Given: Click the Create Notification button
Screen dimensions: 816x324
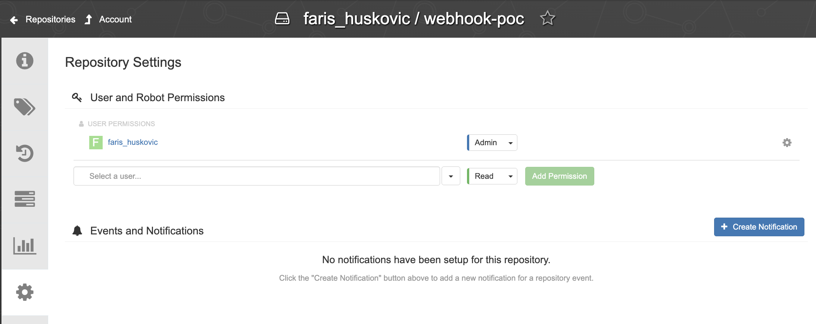Looking at the screenshot, I should click(759, 227).
